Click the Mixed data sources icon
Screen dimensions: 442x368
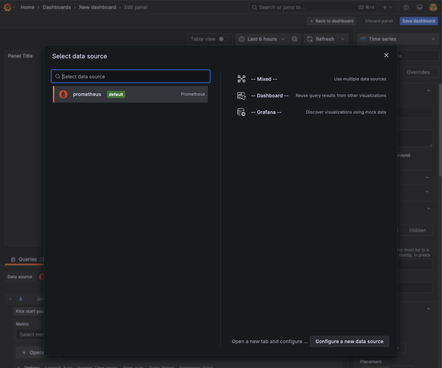[x=241, y=79]
